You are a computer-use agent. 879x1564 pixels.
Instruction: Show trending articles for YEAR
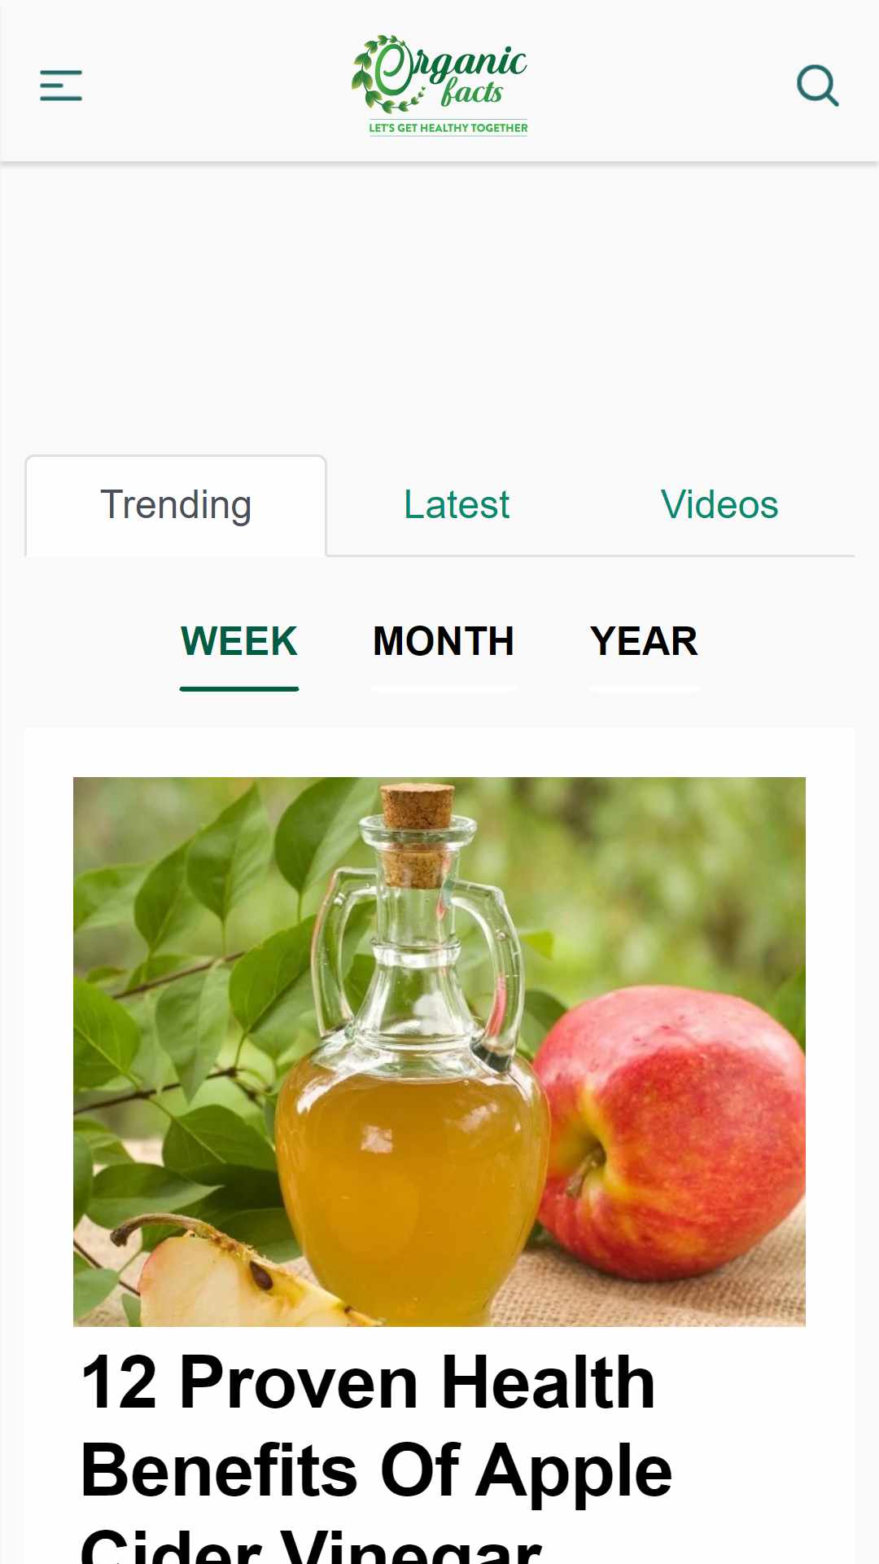click(644, 641)
